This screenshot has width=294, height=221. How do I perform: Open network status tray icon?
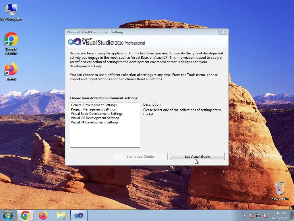258,216
